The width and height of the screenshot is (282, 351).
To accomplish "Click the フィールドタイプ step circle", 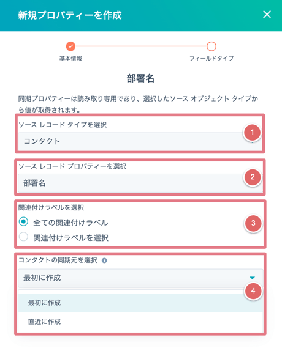I will [211, 46].
